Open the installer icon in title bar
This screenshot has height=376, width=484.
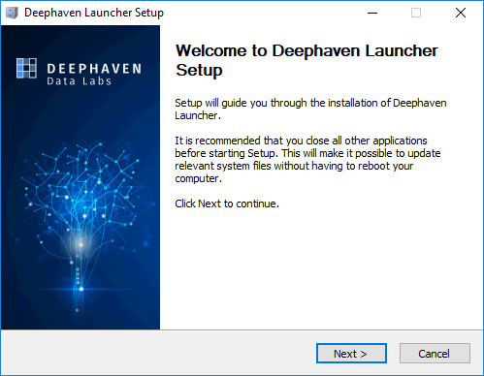point(12,13)
